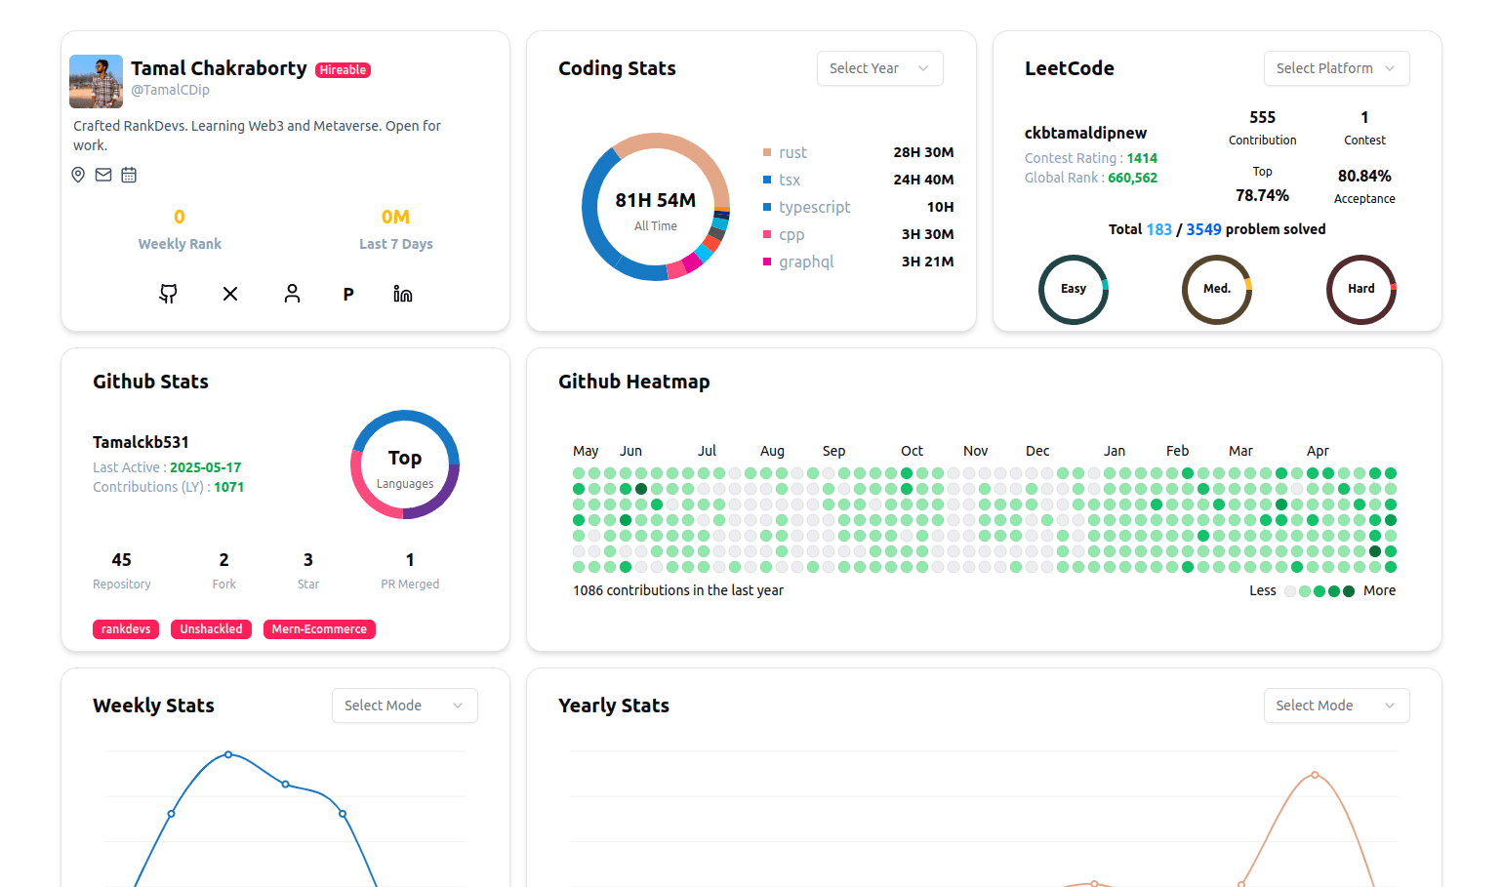Click Tamal Chakraborty's profile photo
The height and width of the screenshot is (887, 1502).
point(96,81)
